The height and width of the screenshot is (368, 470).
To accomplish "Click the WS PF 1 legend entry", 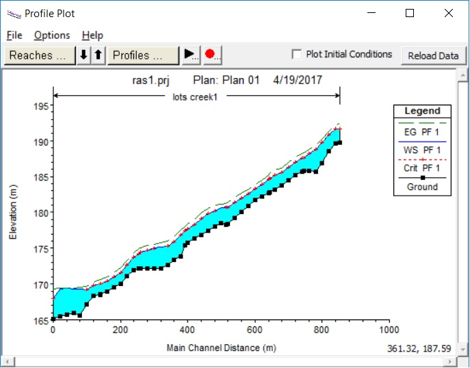I will pos(422,149).
